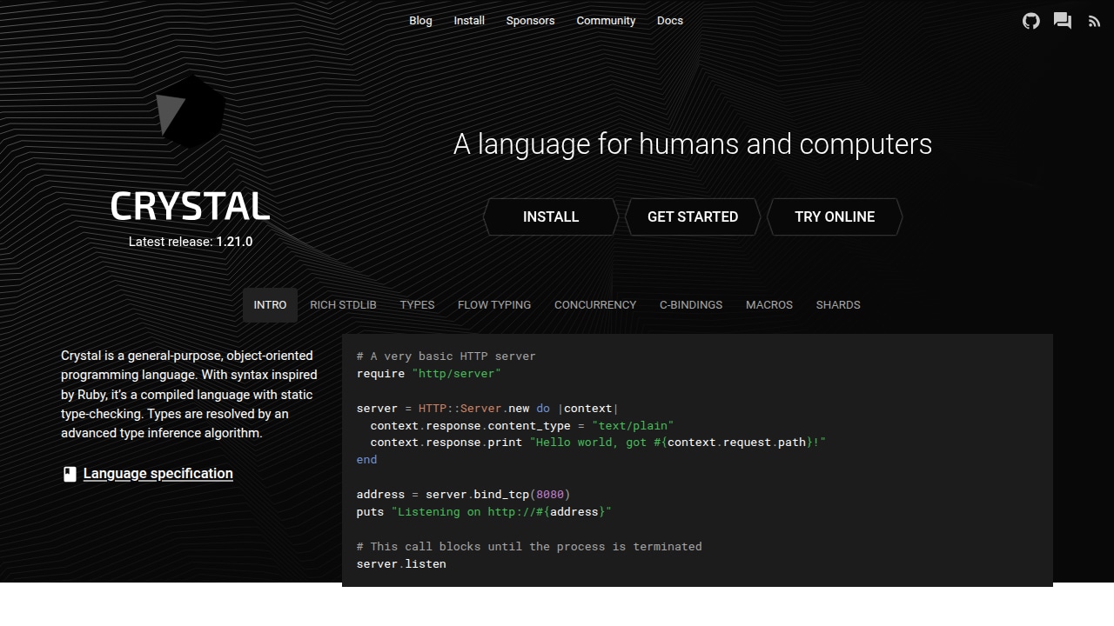The height and width of the screenshot is (626, 1114).
Task: Open the Install link in top navigation
Action: [469, 21]
